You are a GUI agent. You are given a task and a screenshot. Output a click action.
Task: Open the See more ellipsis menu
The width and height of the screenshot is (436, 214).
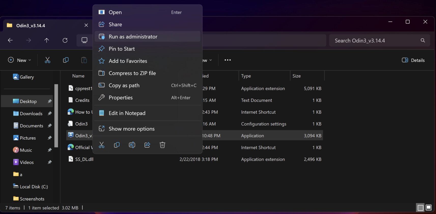[x=228, y=60]
